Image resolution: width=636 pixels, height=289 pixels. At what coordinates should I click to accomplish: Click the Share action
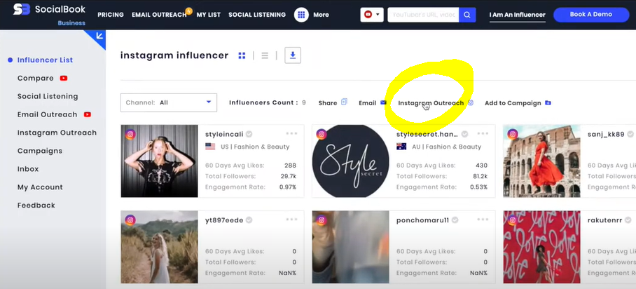point(333,103)
